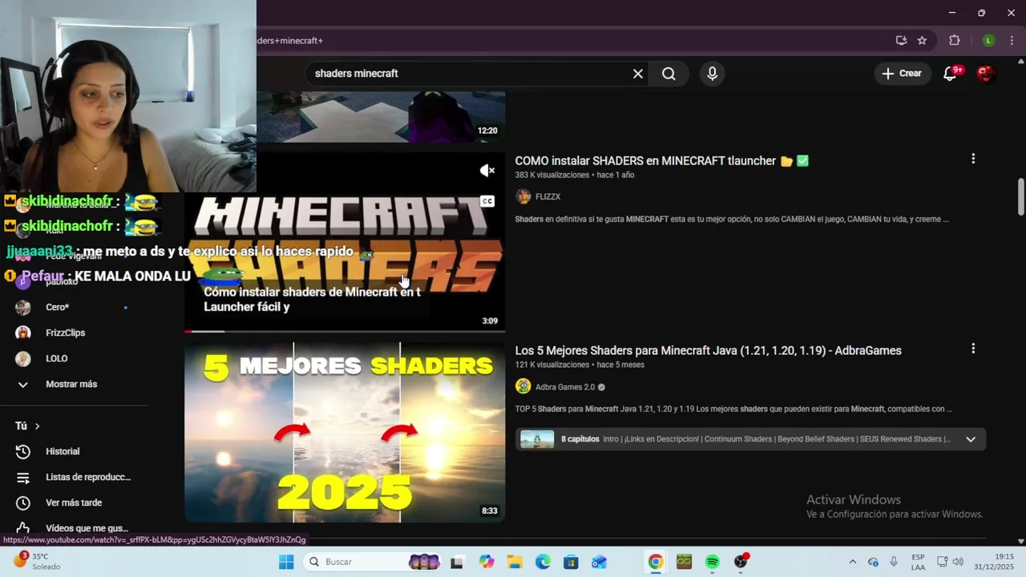Open Spotify from the taskbar
Screen dimensions: 1026x577
pyautogui.click(x=712, y=562)
